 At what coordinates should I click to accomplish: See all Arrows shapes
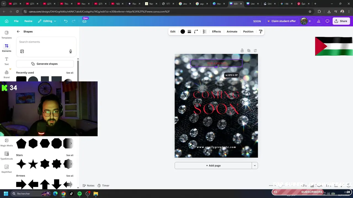(70, 176)
